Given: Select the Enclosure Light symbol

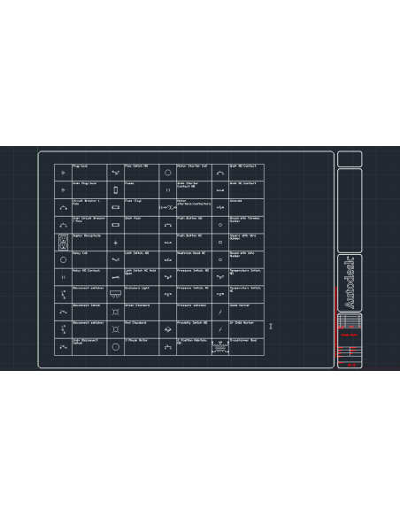Looking at the screenshot, I should [x=115, y=295].
